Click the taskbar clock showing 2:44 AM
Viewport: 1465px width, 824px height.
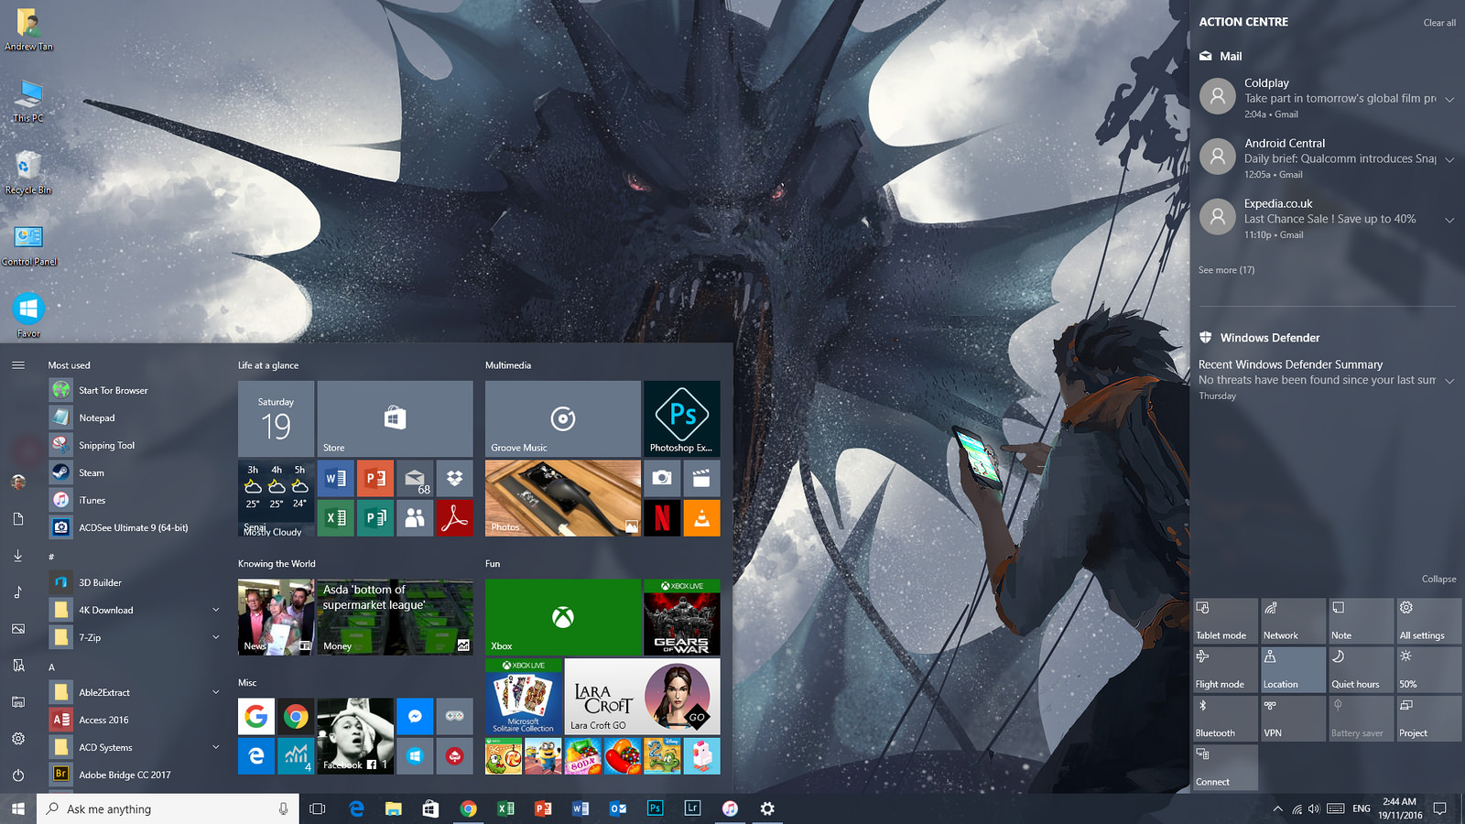pos(1400,808)
